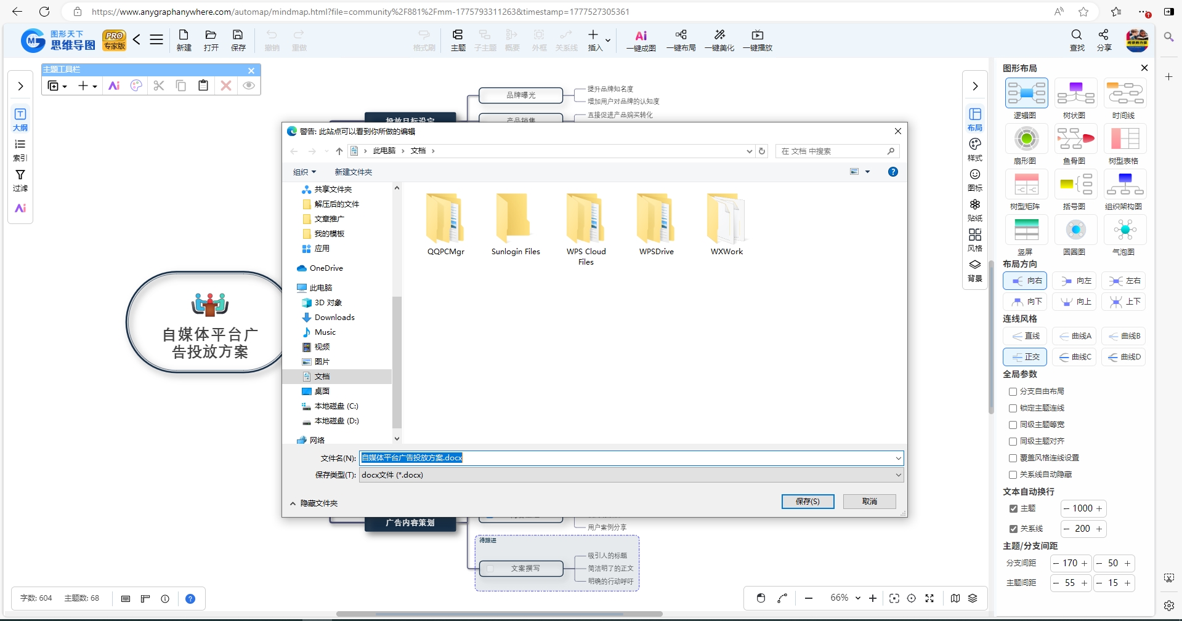
Task: Open view options dropdown in dialog
Action: pyautogui.click(x=868, y=172)
